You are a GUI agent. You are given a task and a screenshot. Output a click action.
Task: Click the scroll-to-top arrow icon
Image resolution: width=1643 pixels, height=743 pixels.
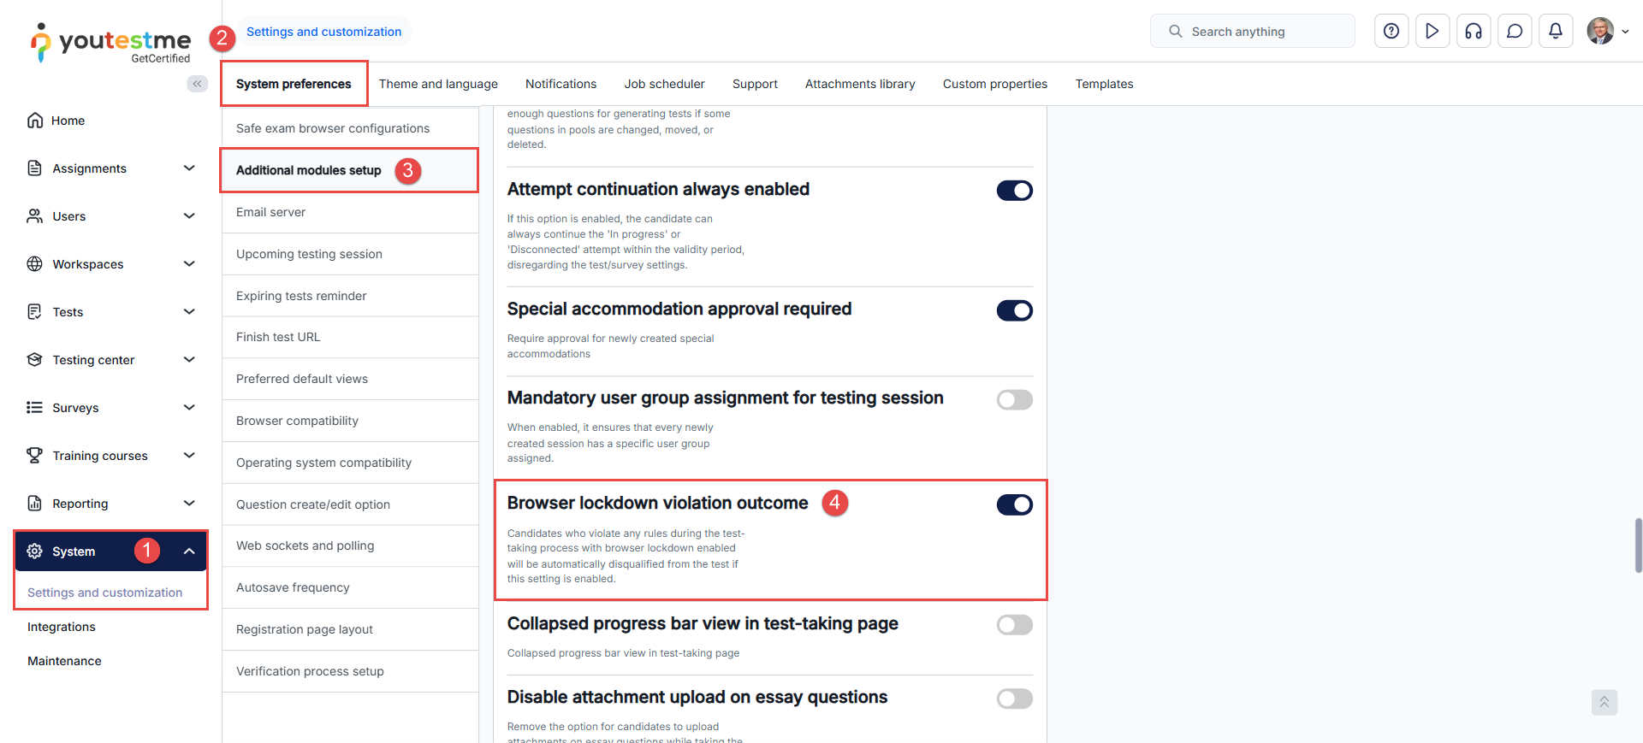click(1604, 702)
